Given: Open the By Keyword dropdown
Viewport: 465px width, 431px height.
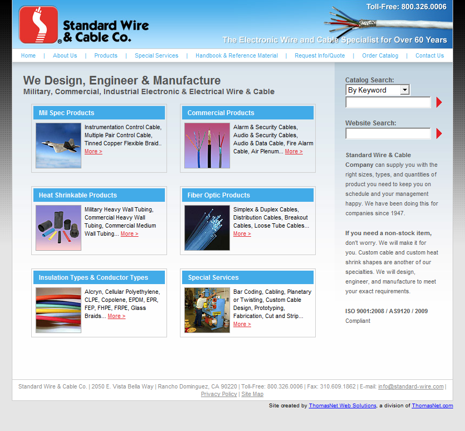Looking at the screenshot, I should (x=378, y=90).
